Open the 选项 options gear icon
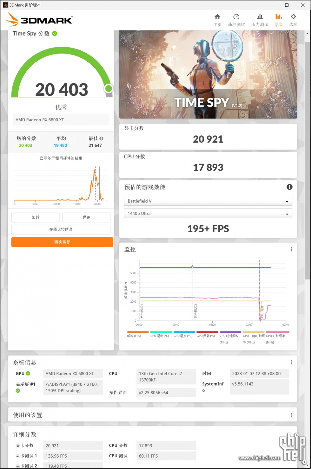Screen dimensions: 311x469 pyautogui.click(x=293, y=16)
